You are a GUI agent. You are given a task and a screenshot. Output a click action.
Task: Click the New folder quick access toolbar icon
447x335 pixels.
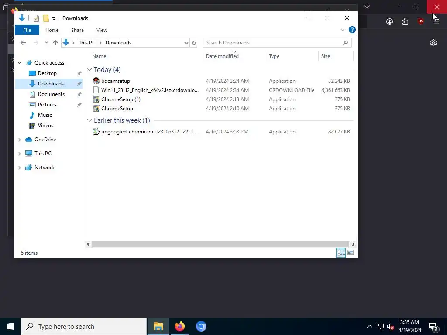click(x=46, y=18)
